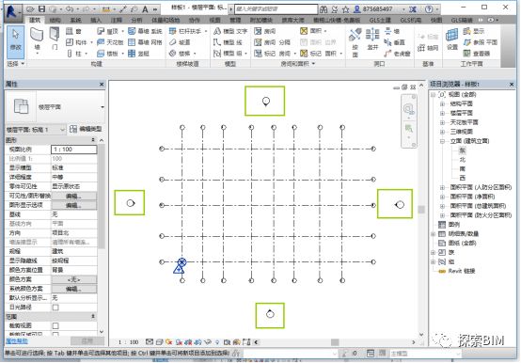Select the Wall (墙) tool
This screenshot has width=521, height=363.
(37, 40)
